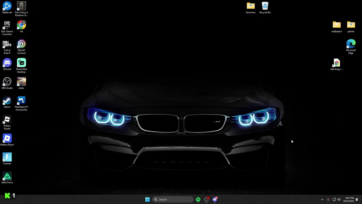Expand the hidden system tray icons chevron

click(322, 199)
